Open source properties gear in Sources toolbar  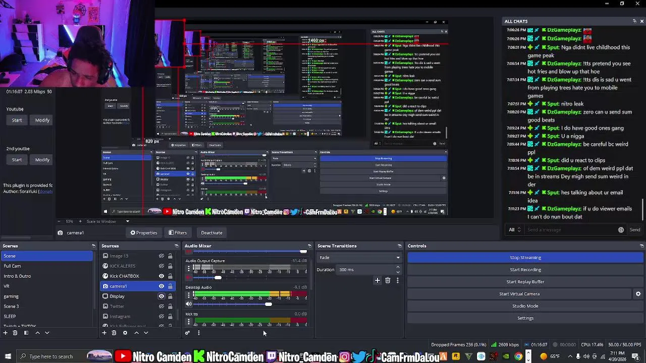pos(125,333)
